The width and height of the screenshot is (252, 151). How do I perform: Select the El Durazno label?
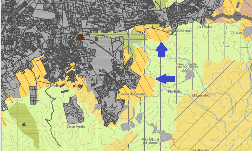[x=91, y=80]
